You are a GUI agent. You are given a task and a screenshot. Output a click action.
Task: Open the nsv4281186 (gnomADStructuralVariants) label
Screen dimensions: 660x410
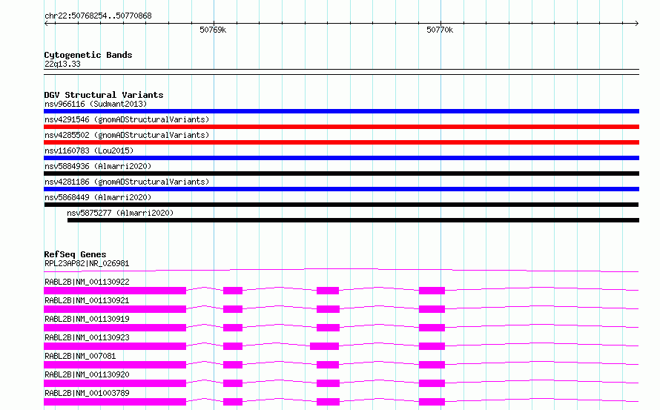pos(127,182)
